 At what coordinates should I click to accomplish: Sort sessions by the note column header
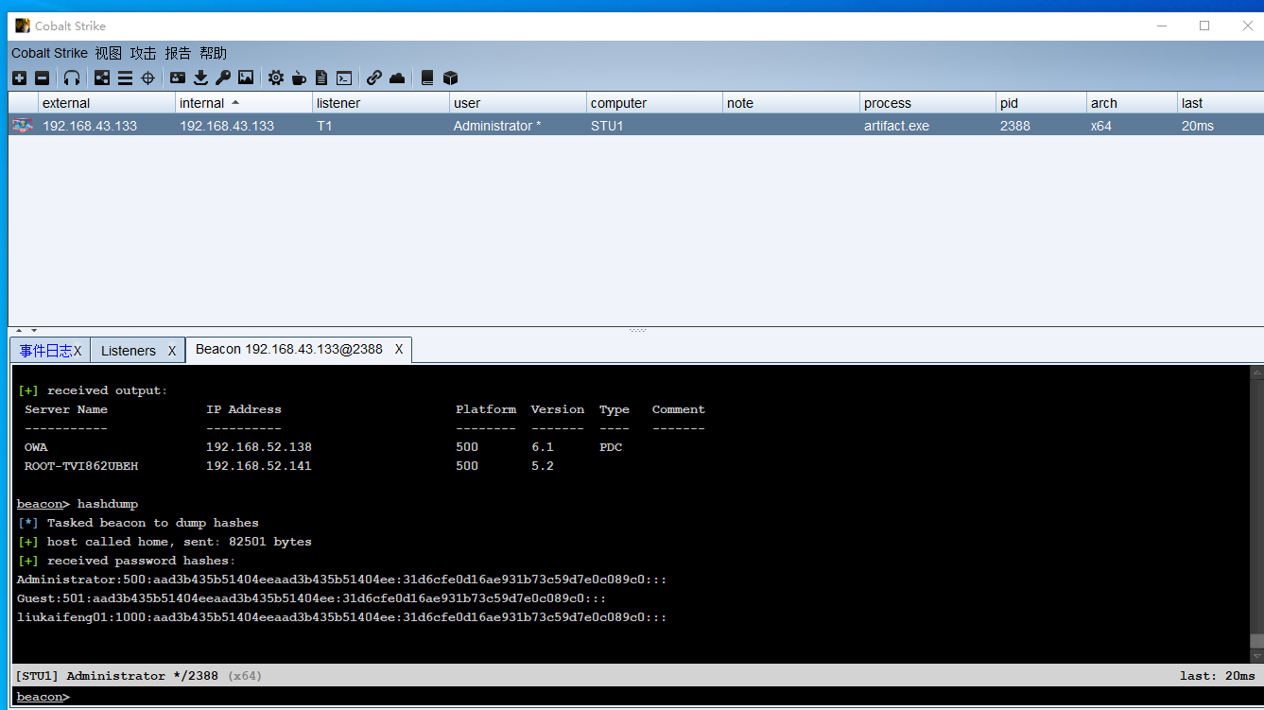point(792,103)
